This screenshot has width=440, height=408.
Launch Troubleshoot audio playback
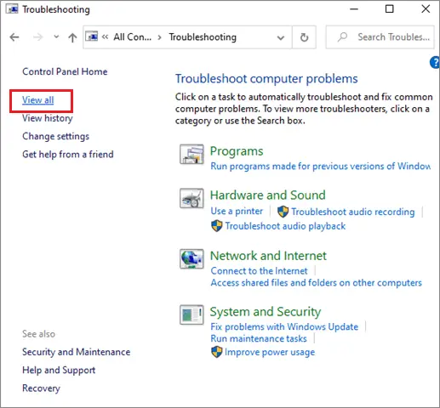click(x=285, y=226)
